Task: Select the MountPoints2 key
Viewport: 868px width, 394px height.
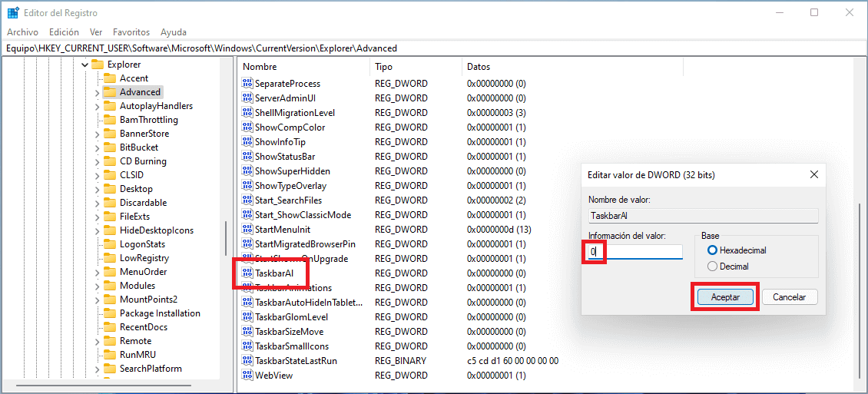Action: tap(148, 300)
